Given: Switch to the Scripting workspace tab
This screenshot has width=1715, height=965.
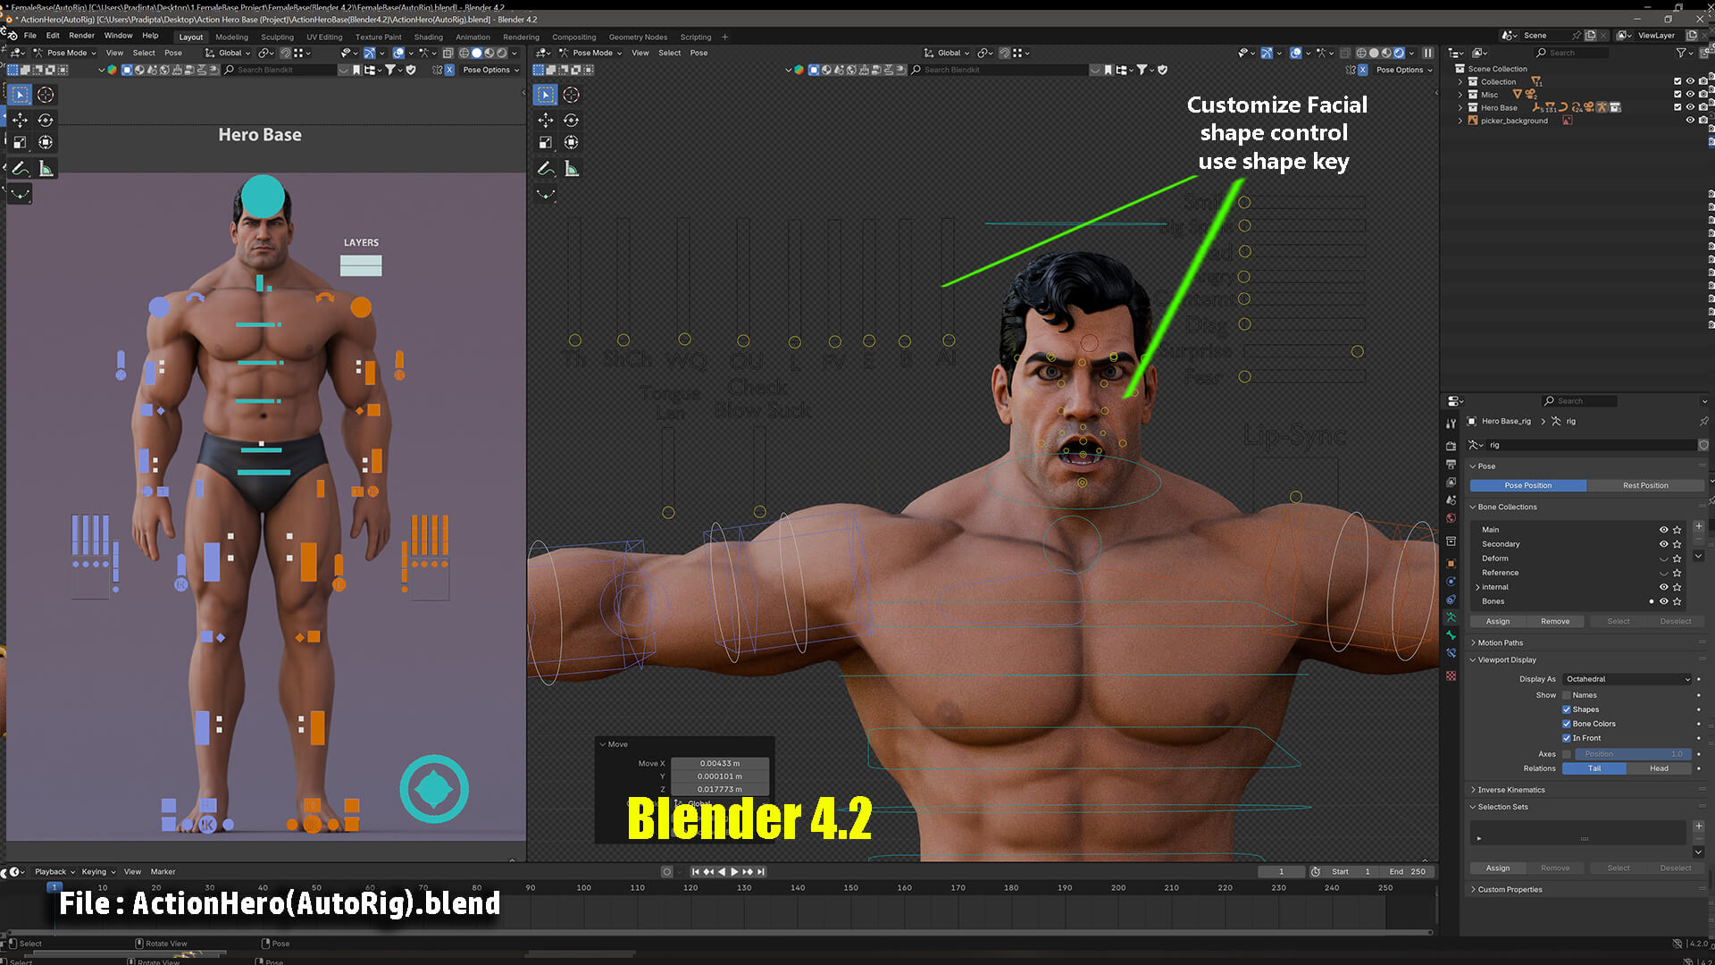Looking at the screenshot, I should [x=696, y=38].
